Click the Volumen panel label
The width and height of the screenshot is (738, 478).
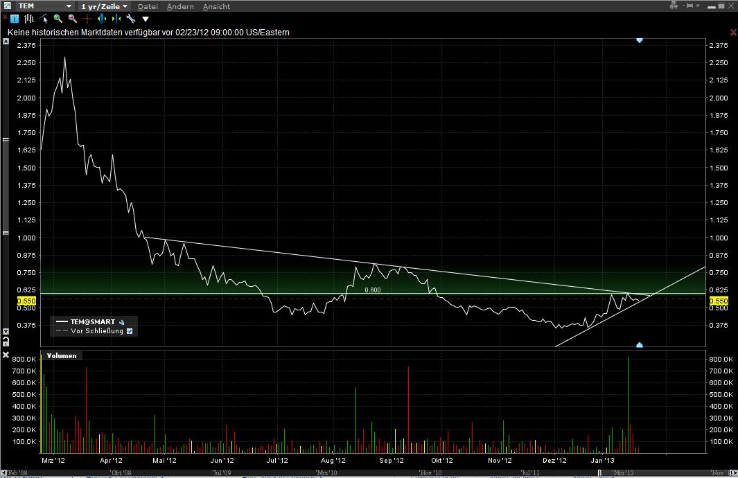pos(61,355)
